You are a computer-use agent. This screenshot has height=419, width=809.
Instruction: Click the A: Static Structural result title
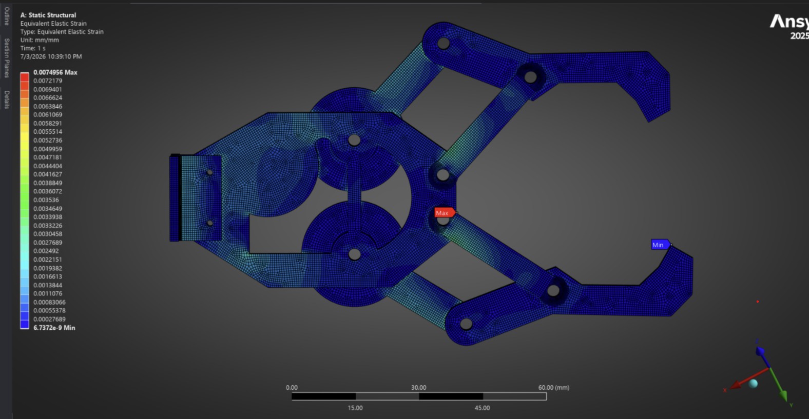(x=48, y=15)
